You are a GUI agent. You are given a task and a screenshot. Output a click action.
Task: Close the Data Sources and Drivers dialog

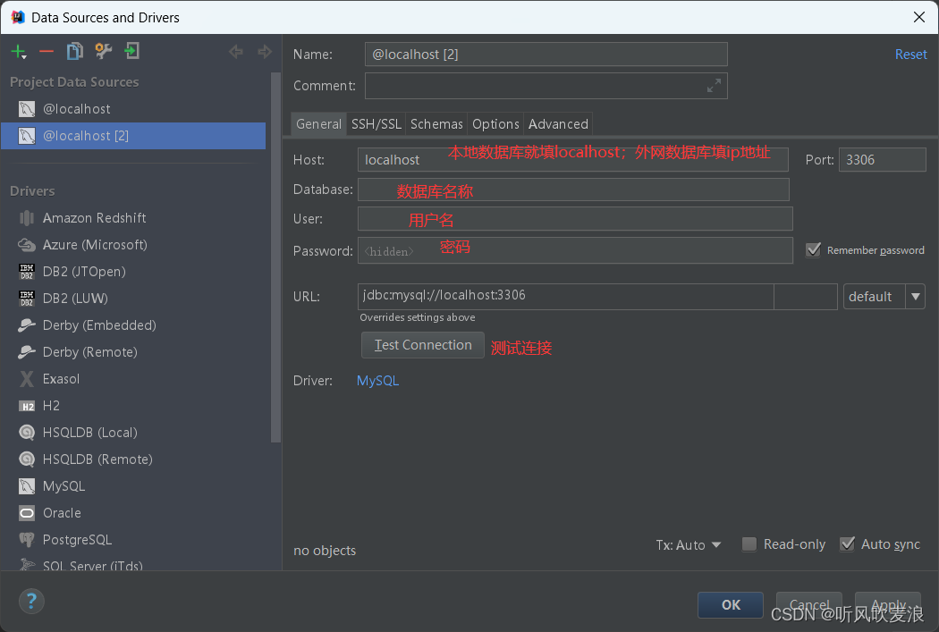pyautogui.click(x=919, y=17)
